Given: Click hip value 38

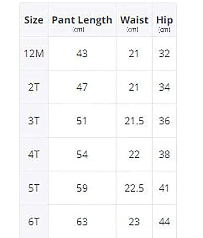Looking at the screenshot, I should click(164, 154).
